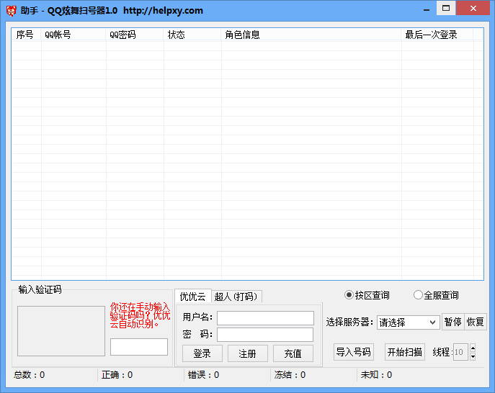Focus the 密码 input field
This screenshot has height=393, width=495.
coord(265,335)
